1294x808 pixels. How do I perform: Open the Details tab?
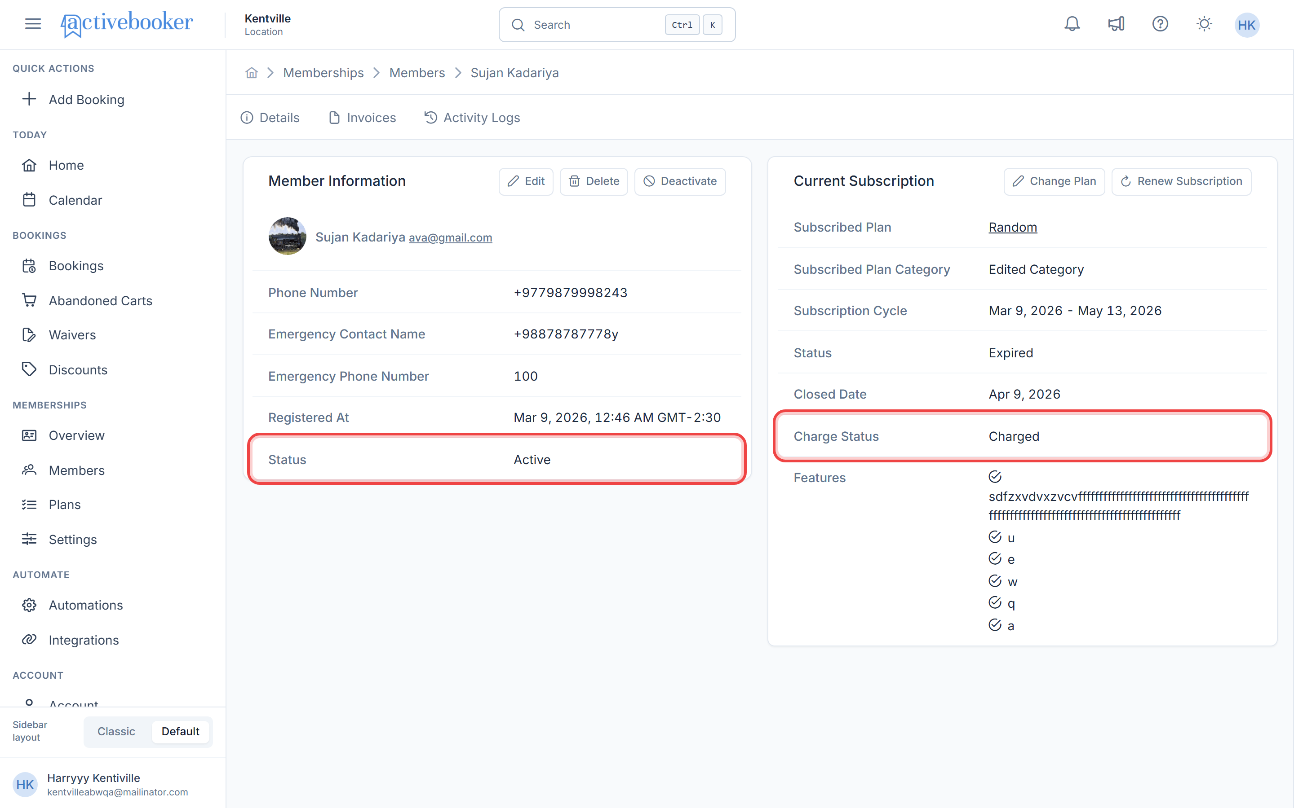(x=270, y=118)
